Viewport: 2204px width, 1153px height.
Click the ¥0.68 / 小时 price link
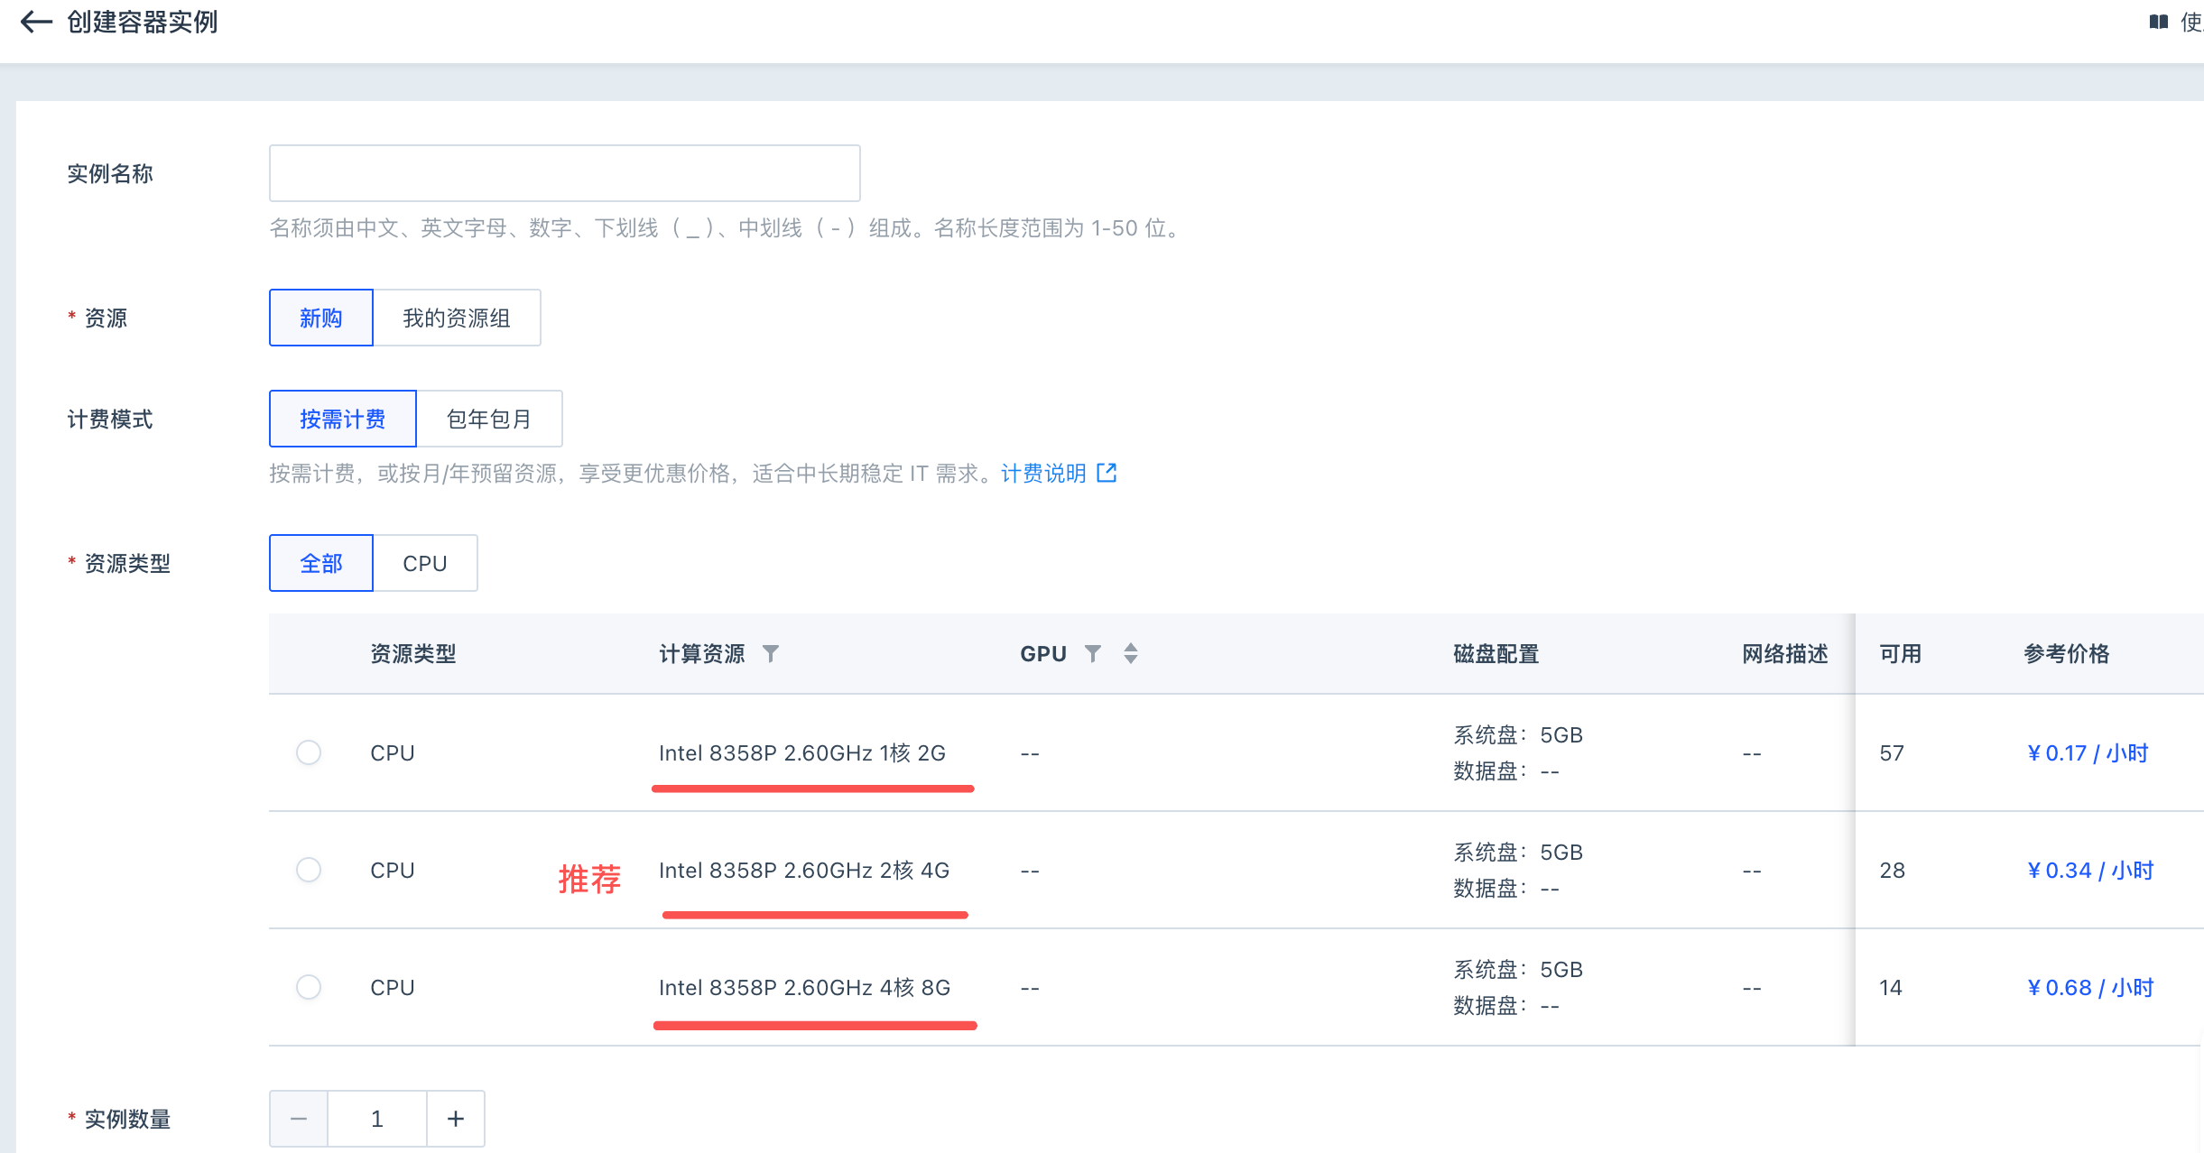pos(2090,987)
